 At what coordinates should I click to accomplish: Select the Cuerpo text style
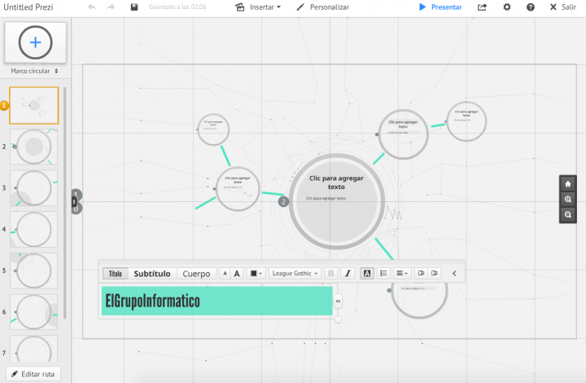pos(196,274)
